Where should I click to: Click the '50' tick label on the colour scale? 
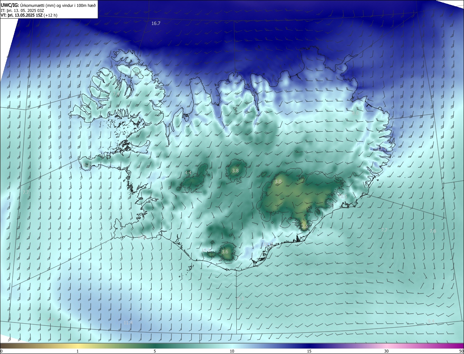(461, 351)
